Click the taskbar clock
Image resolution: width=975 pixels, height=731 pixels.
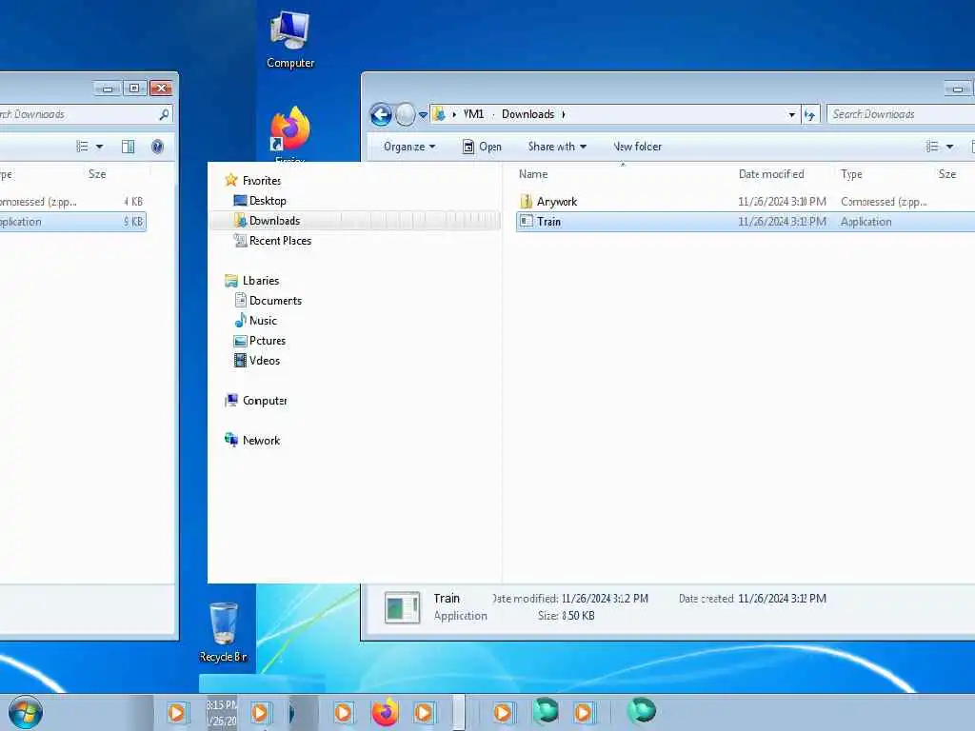[222, 712]
